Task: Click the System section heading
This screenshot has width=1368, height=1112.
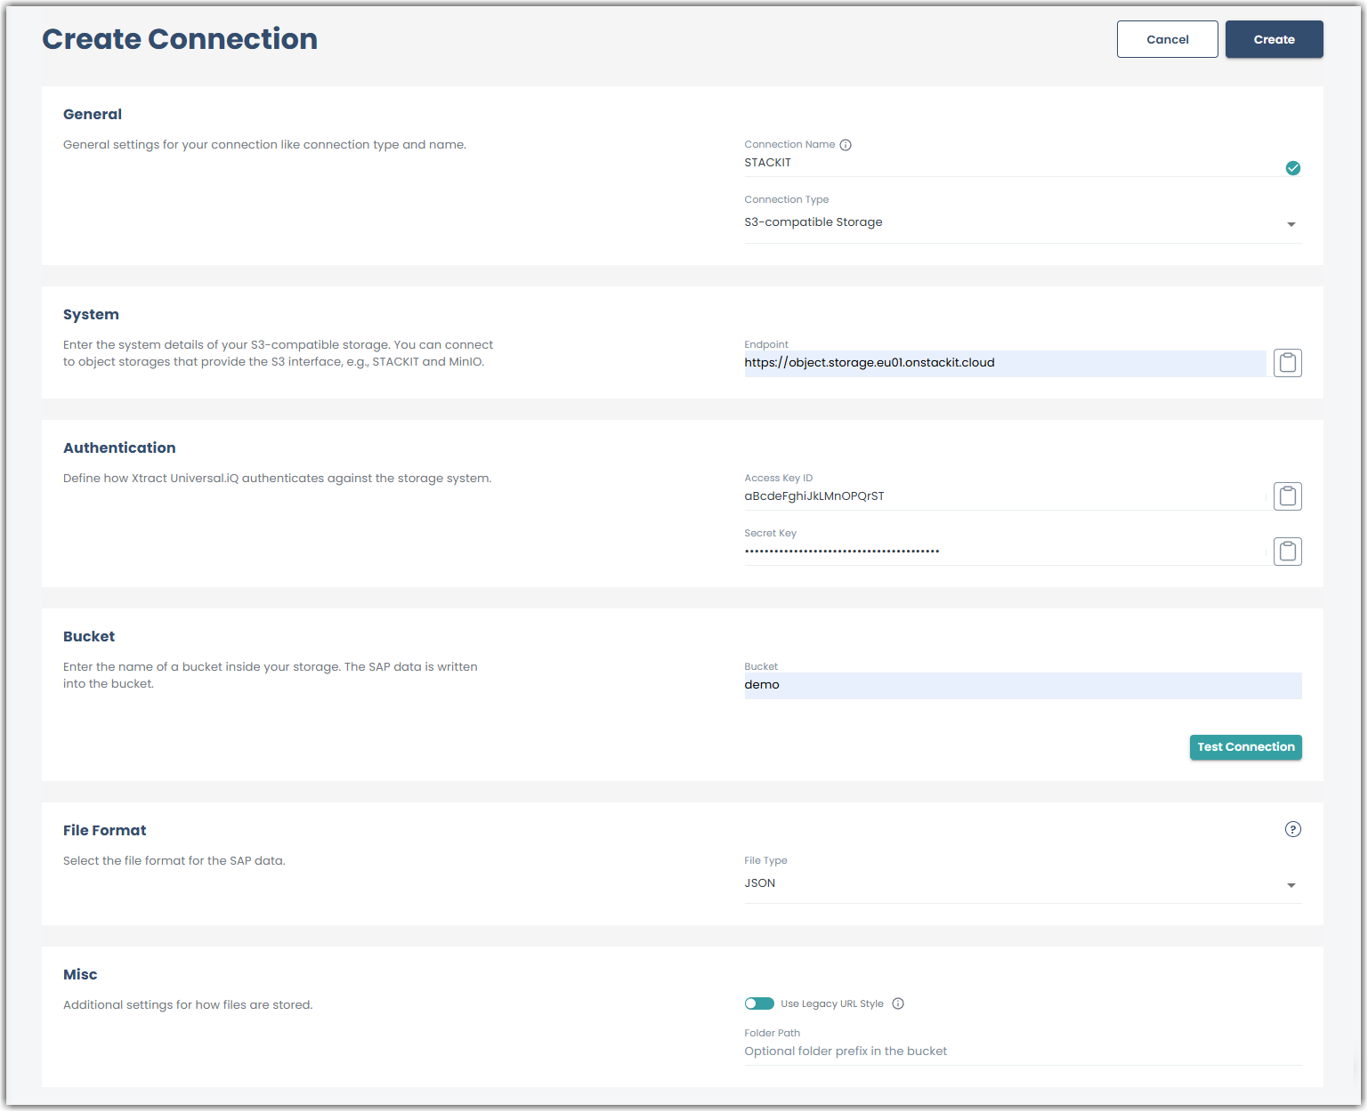Action: (x=91, y=314)
